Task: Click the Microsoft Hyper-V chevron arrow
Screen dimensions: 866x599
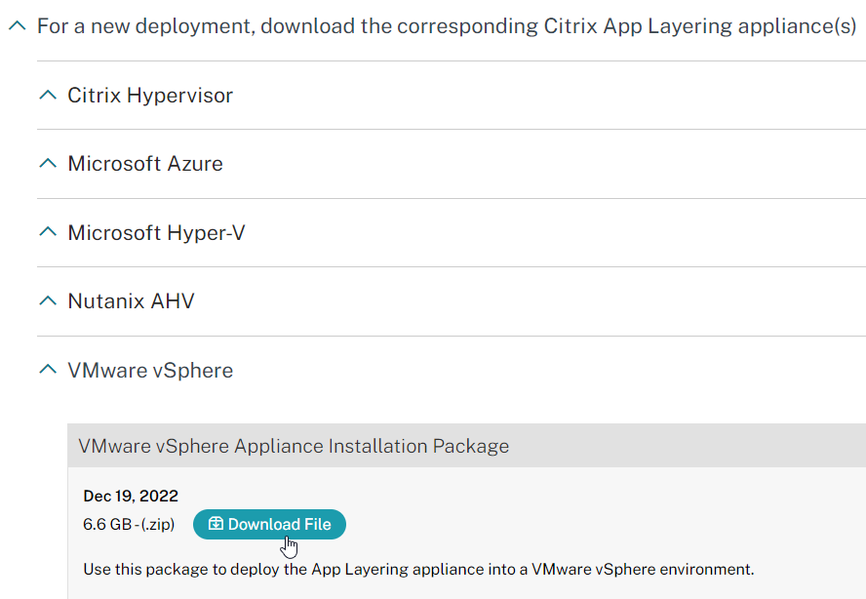Action: pos(48,232)
